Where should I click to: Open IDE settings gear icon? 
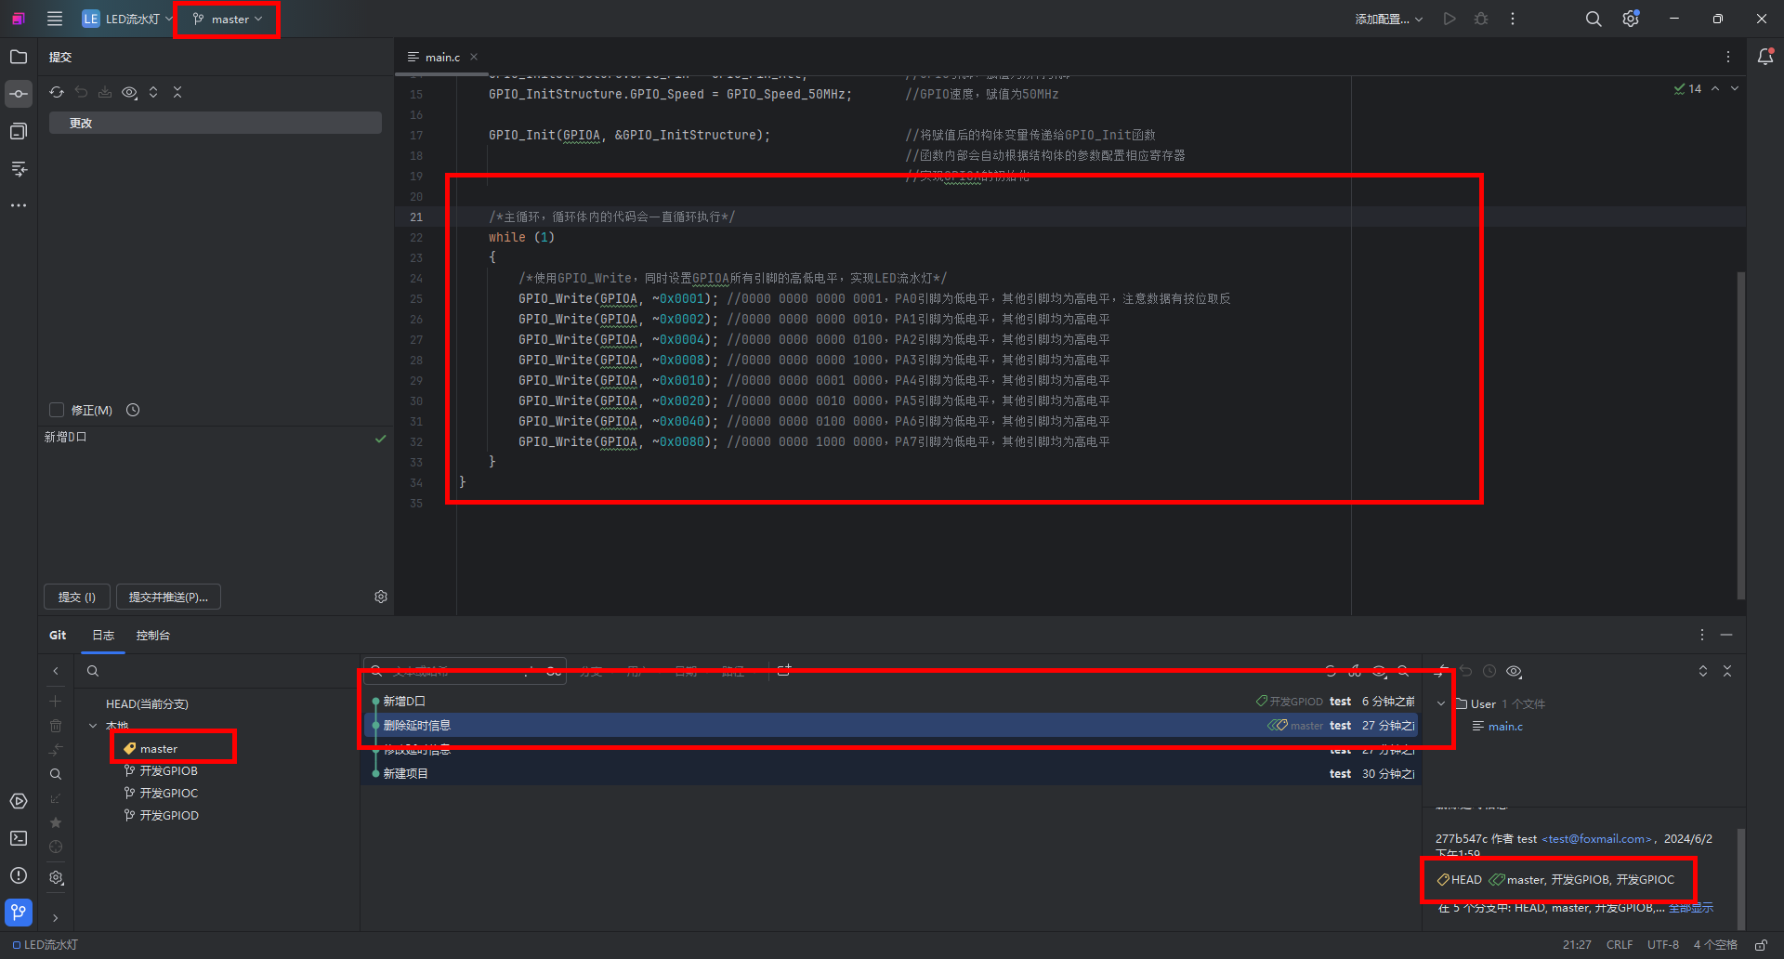1631,19
